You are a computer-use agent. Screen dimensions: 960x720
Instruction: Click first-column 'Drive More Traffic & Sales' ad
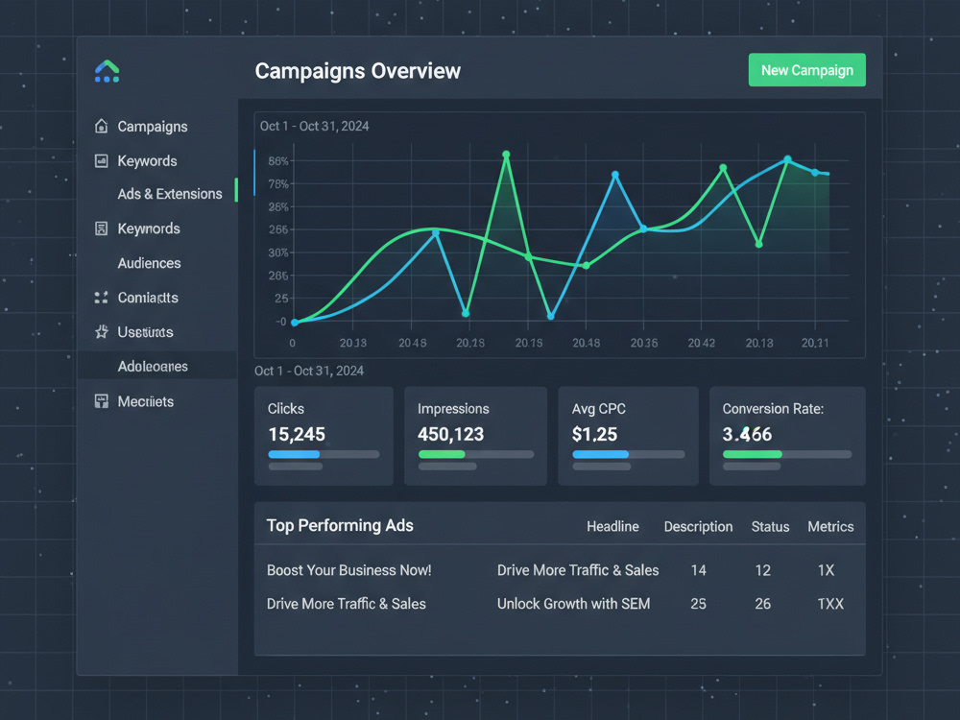click(x=346, y=604)
